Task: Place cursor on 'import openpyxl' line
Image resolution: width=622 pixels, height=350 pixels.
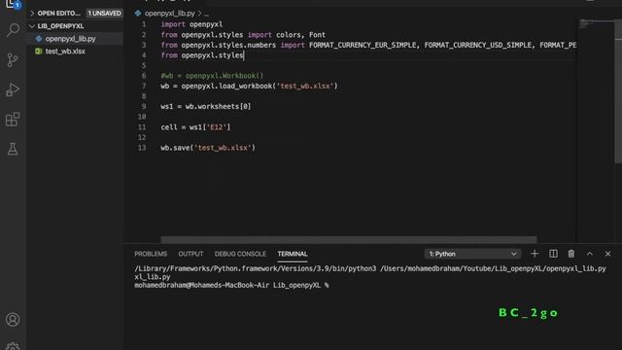Action: pyautogui.click(x=192, y=24)
